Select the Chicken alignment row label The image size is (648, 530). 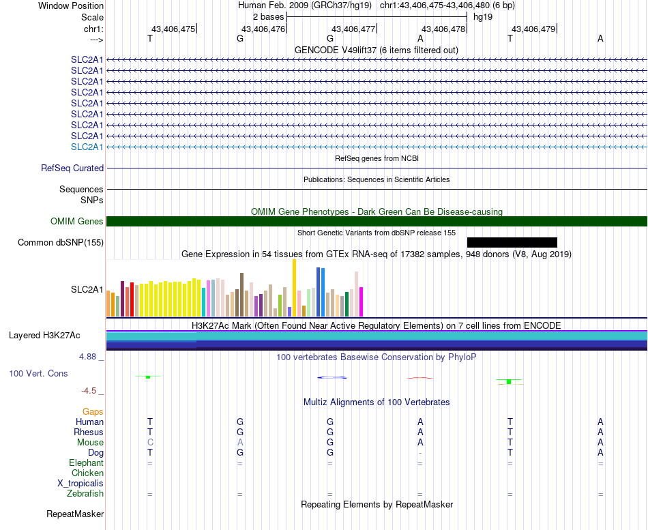click(87, 473)
